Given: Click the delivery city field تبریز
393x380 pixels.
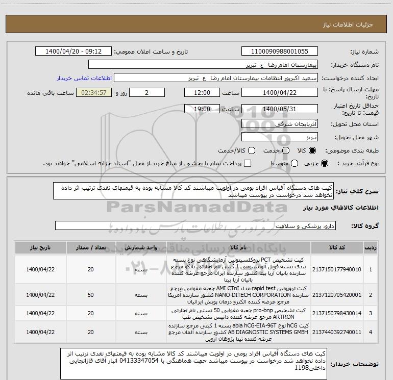Looking at the screenshot, I should [280, 137].
